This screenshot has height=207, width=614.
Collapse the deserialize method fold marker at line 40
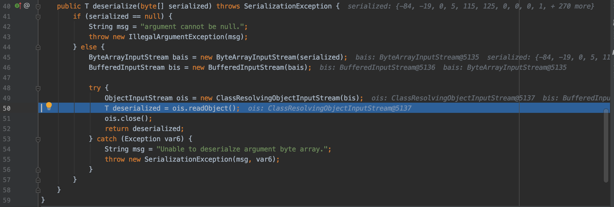pos(38,6)
